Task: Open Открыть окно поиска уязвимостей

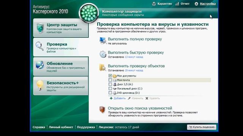Action: pos(140,108)
